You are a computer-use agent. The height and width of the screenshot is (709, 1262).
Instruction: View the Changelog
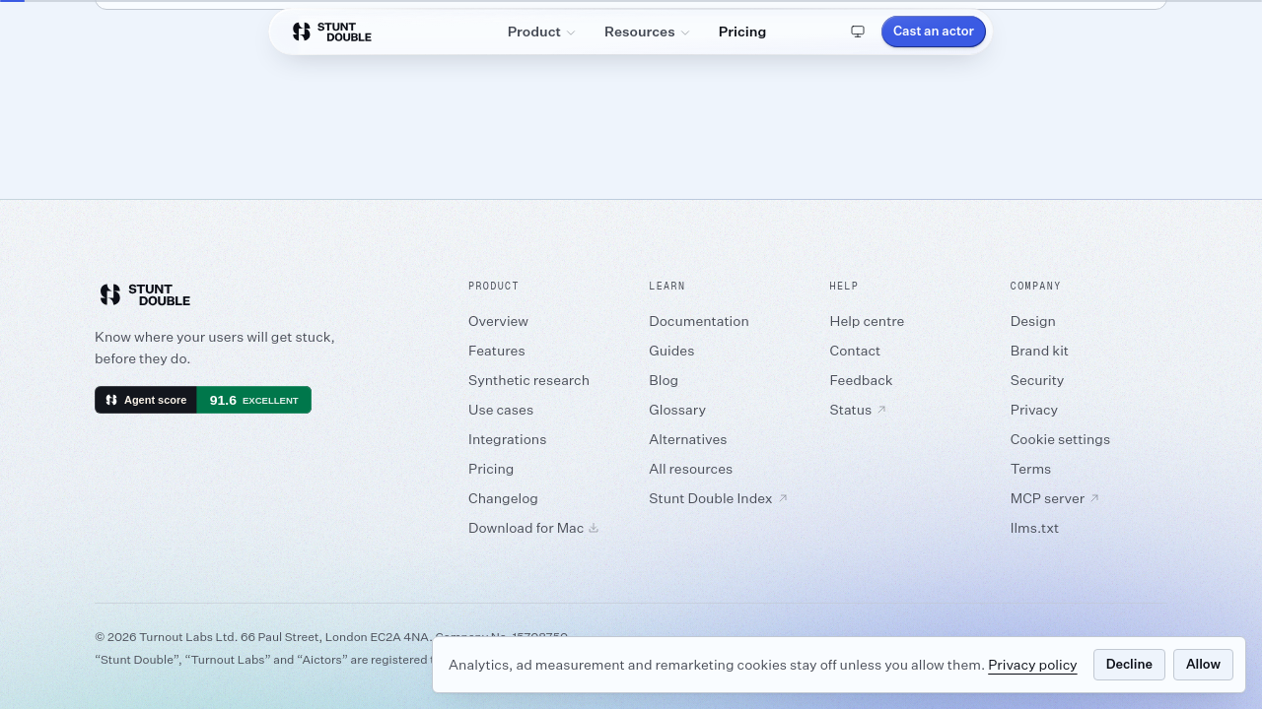tap(503, 498)
